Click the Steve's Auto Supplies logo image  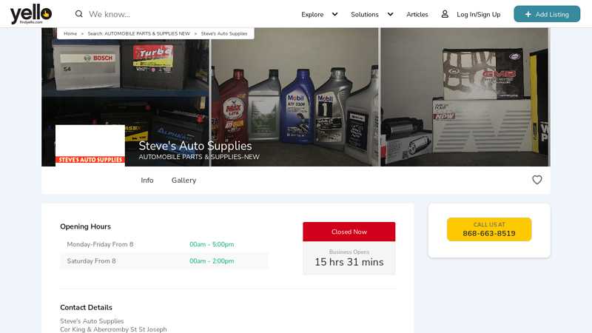click(90, 146)
